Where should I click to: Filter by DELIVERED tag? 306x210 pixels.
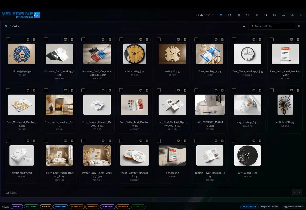[32, 206]
